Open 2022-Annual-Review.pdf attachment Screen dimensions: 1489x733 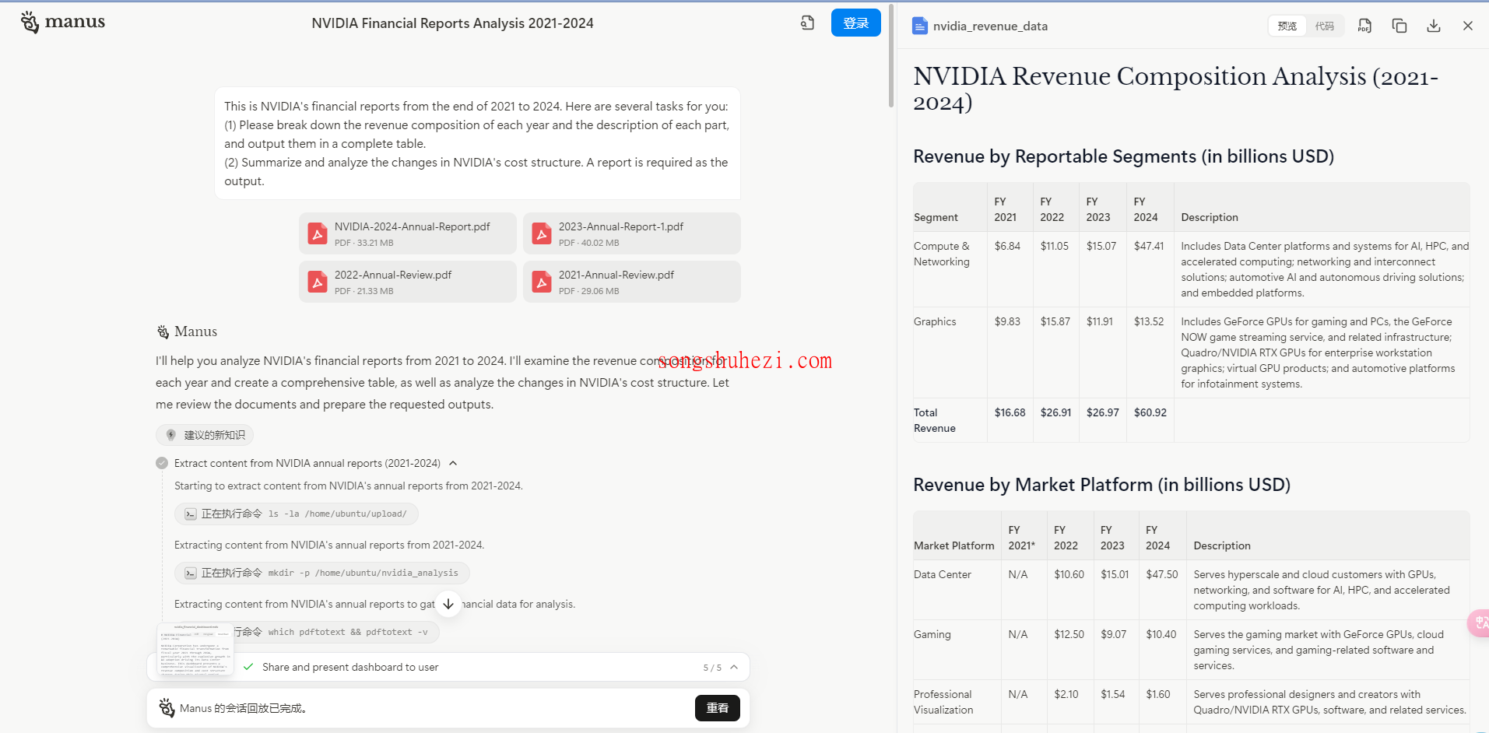coord(407,282)
